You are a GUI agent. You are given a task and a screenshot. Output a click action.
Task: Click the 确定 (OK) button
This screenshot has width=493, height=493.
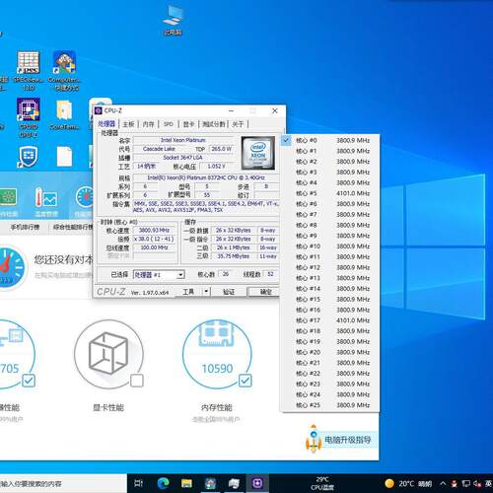pos(265,292)
